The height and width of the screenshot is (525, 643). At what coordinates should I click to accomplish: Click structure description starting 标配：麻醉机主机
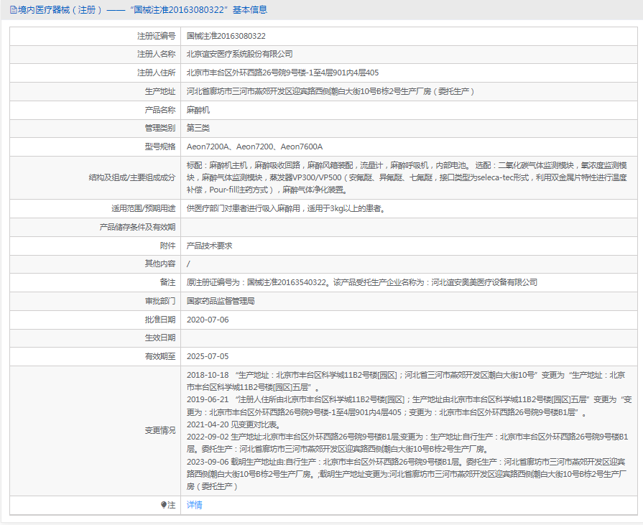(407, 177)
